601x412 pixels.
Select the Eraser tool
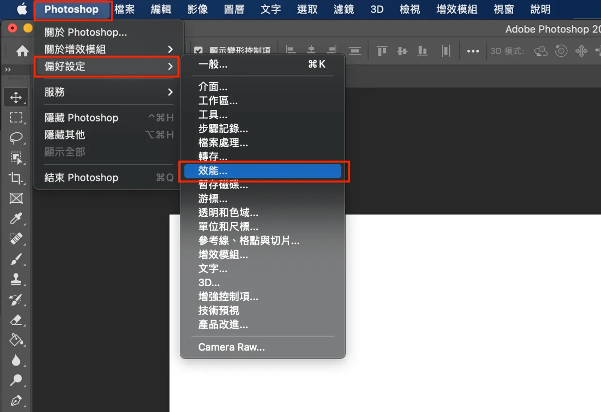(x=16, y=320)
